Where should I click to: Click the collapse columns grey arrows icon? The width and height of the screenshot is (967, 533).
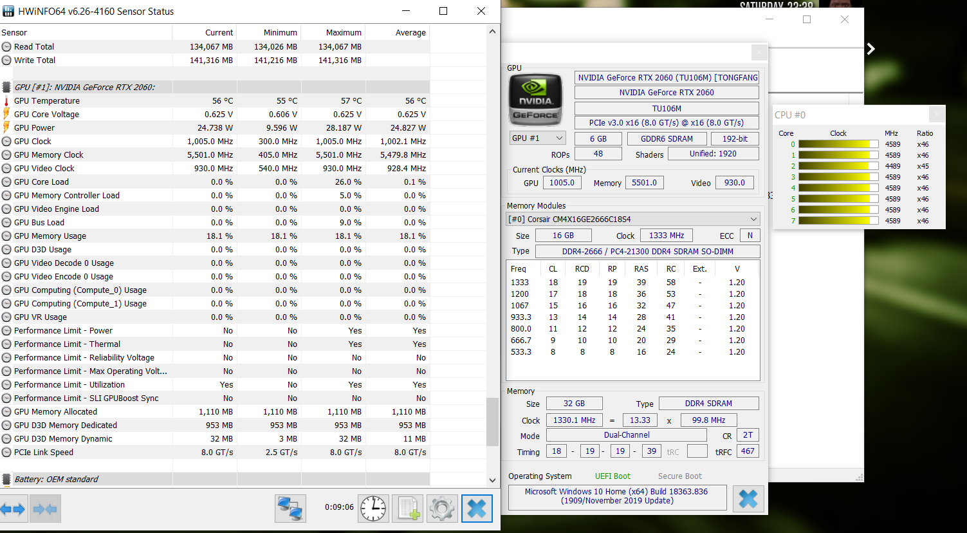[45, 509]
